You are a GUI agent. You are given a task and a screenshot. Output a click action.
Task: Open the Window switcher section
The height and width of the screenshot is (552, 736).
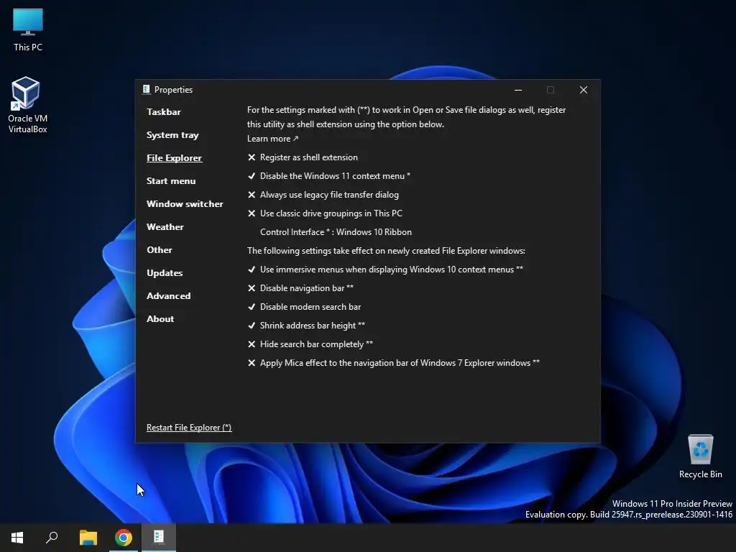tap(185, 203)
